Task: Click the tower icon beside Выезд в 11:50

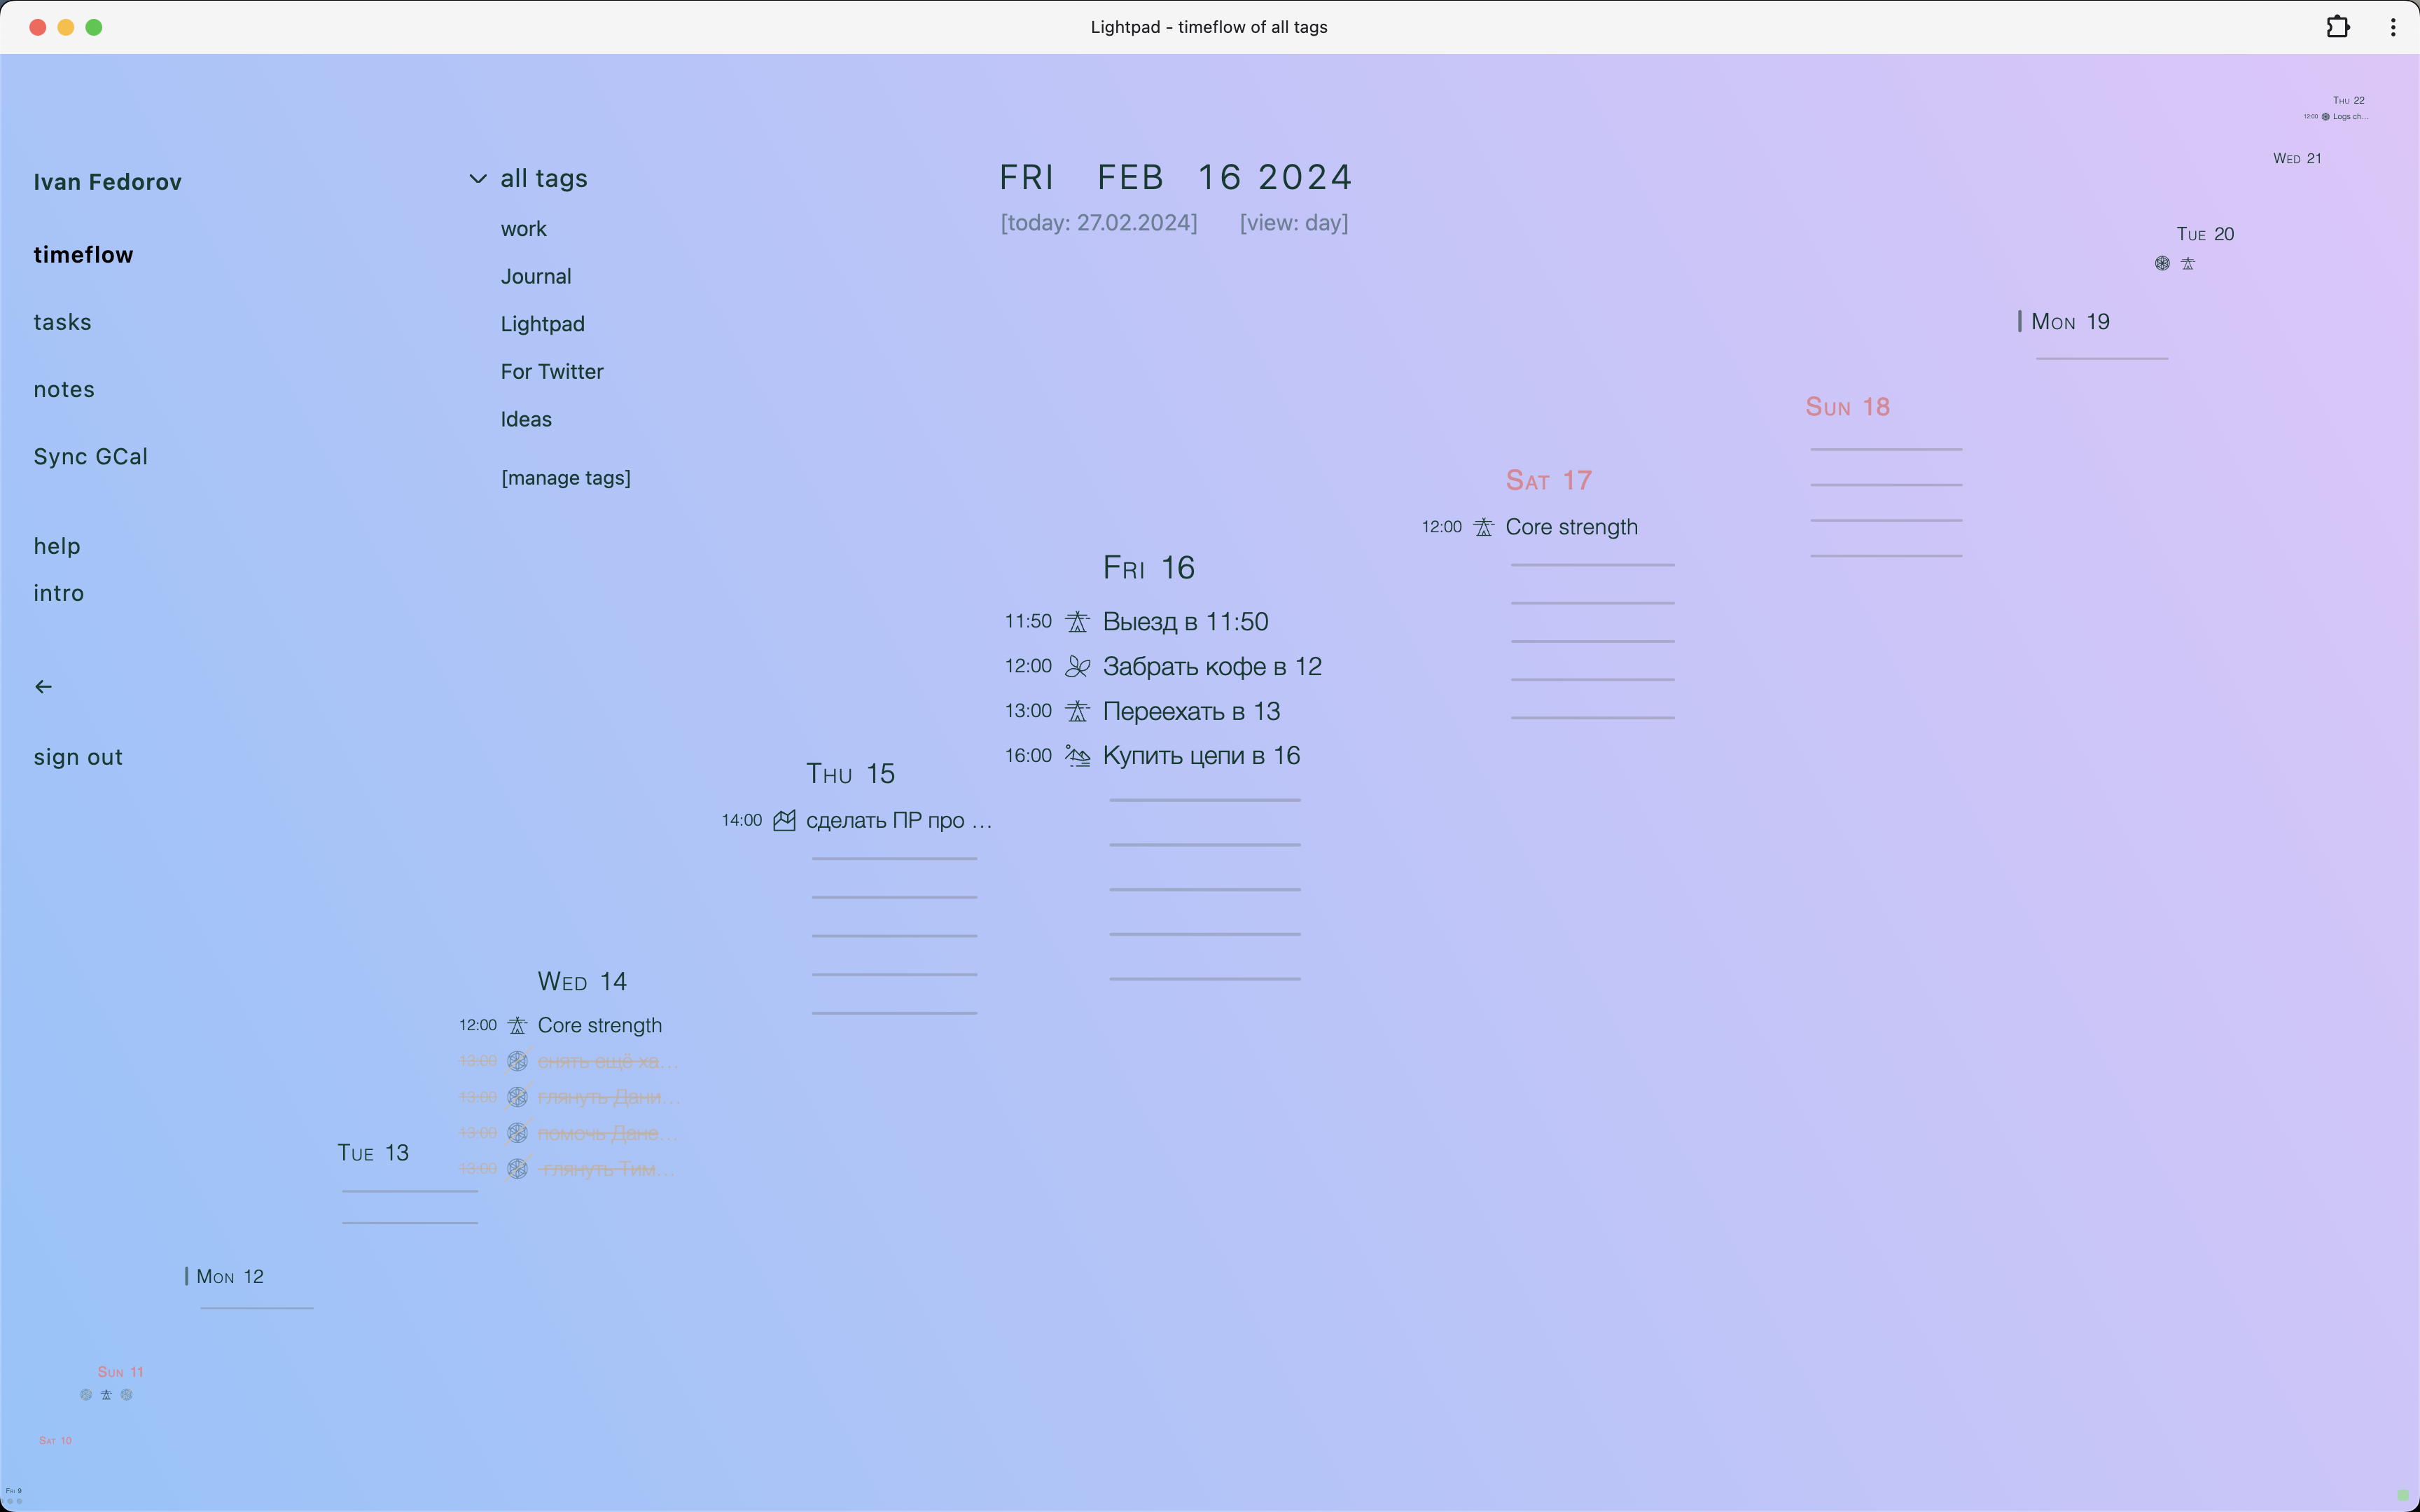Action: (1076, 622)
